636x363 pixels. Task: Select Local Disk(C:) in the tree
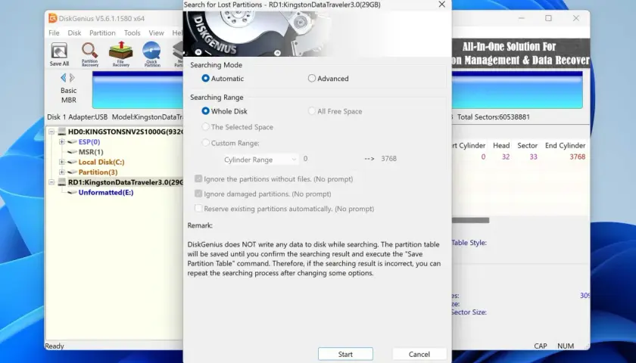point(101,162)
